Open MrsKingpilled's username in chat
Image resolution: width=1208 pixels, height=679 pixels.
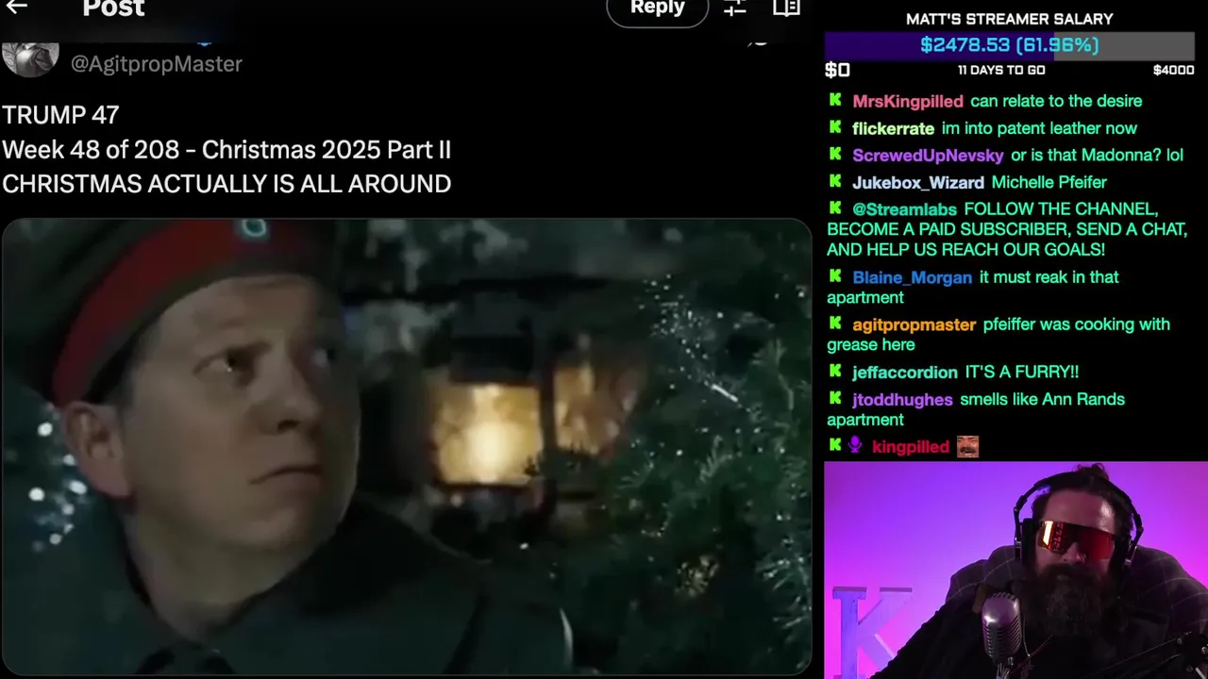click(x=908, y=101)
